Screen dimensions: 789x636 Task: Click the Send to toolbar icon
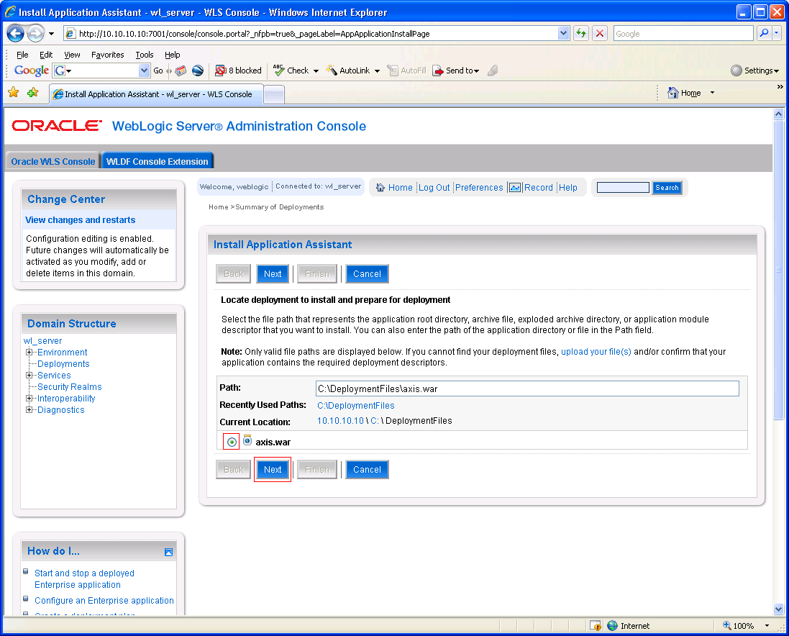438,71
